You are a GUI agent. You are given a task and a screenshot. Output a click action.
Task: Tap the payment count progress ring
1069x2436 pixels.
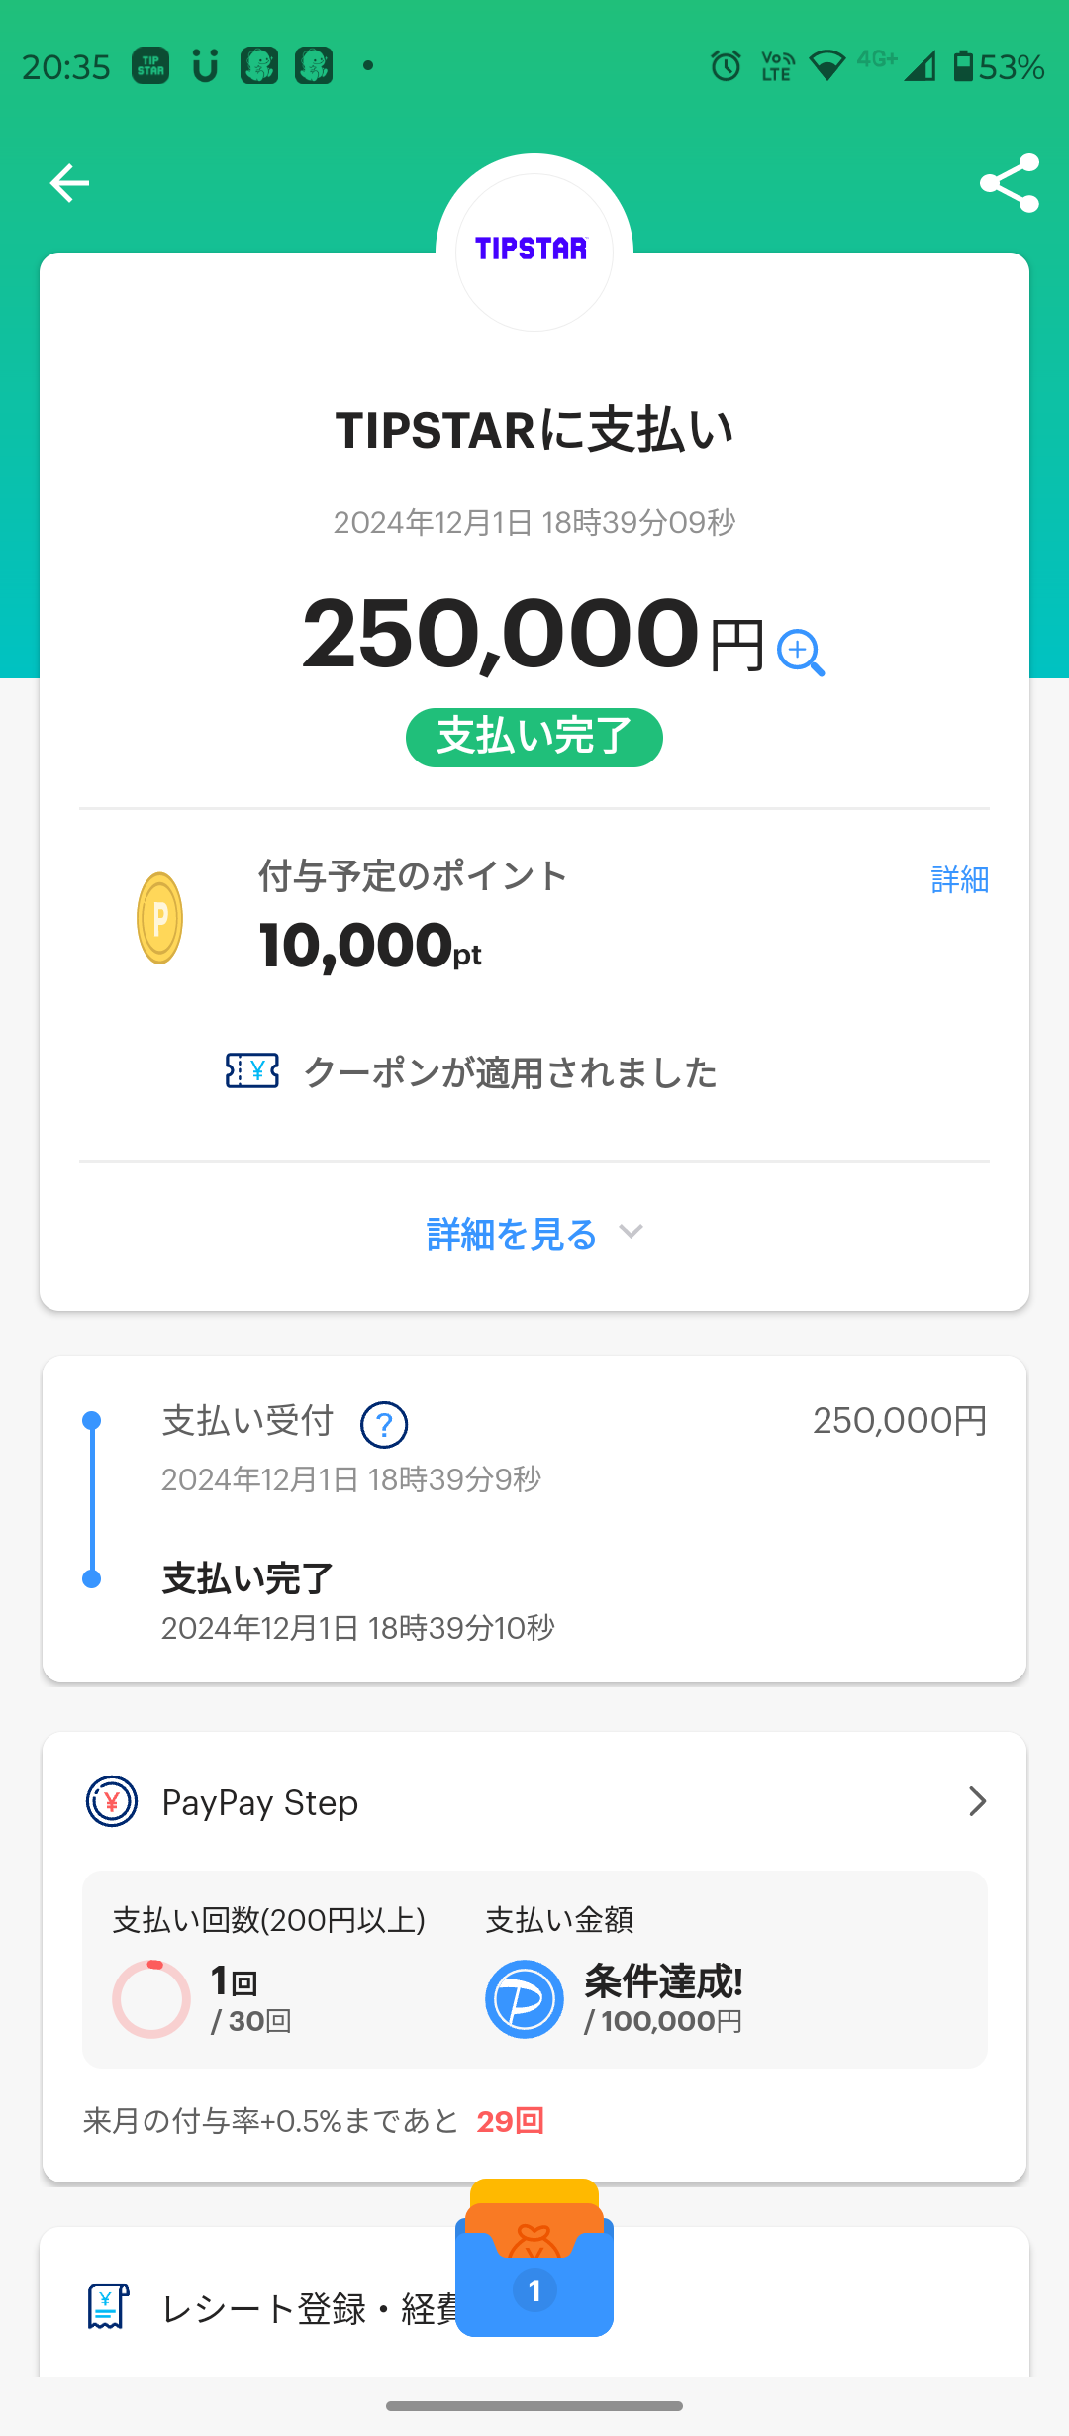pyautogui.click(x=151, y=1998)
